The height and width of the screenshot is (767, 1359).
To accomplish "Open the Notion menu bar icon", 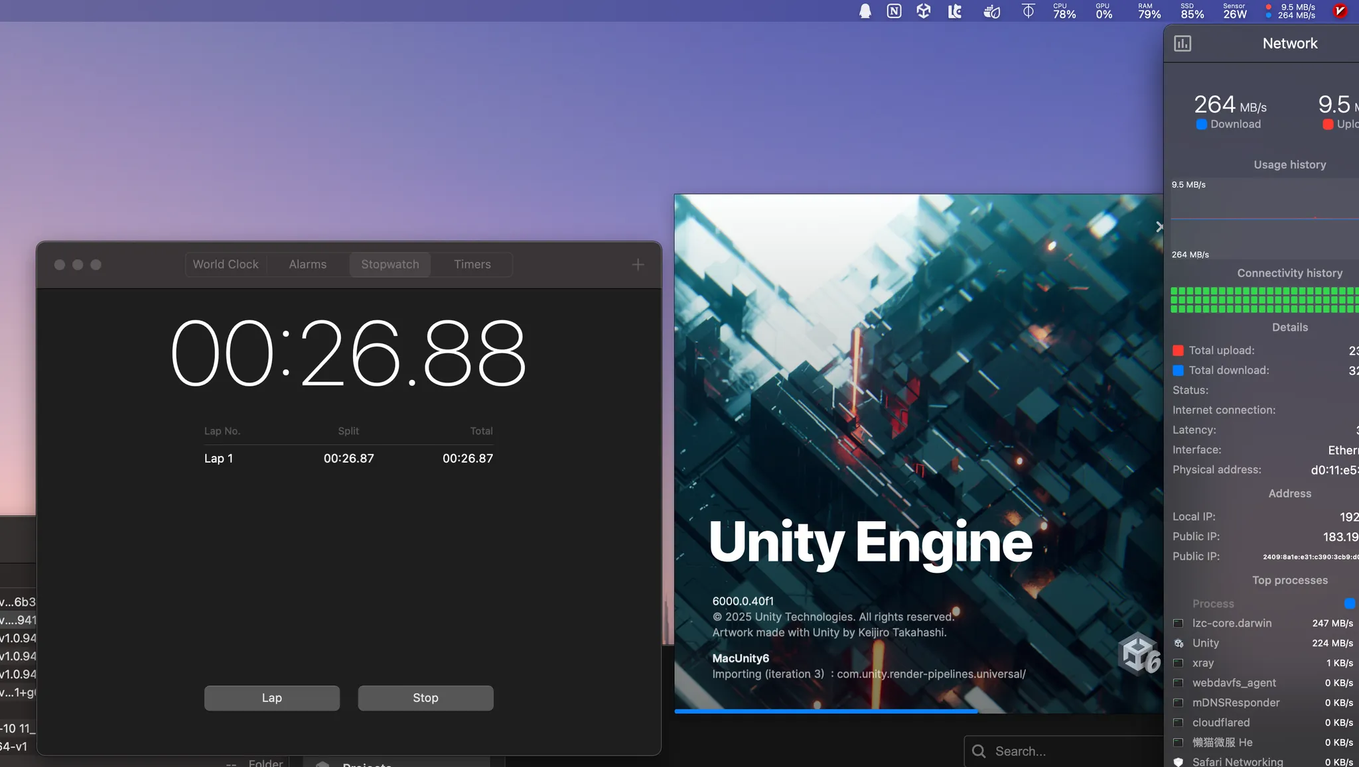I will click(894, 11).
